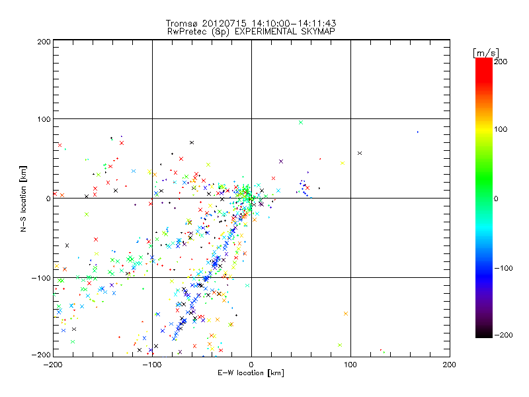
Task: Click the colorbar tick label '200'
Action: point(501,62)
